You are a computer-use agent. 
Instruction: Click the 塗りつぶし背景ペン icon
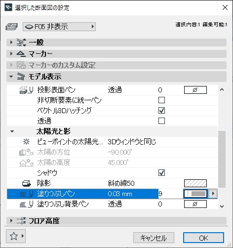[26, 204]
